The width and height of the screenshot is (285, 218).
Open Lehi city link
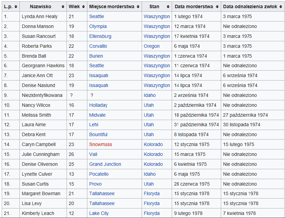pyautogui.click(x=94, y=125)
